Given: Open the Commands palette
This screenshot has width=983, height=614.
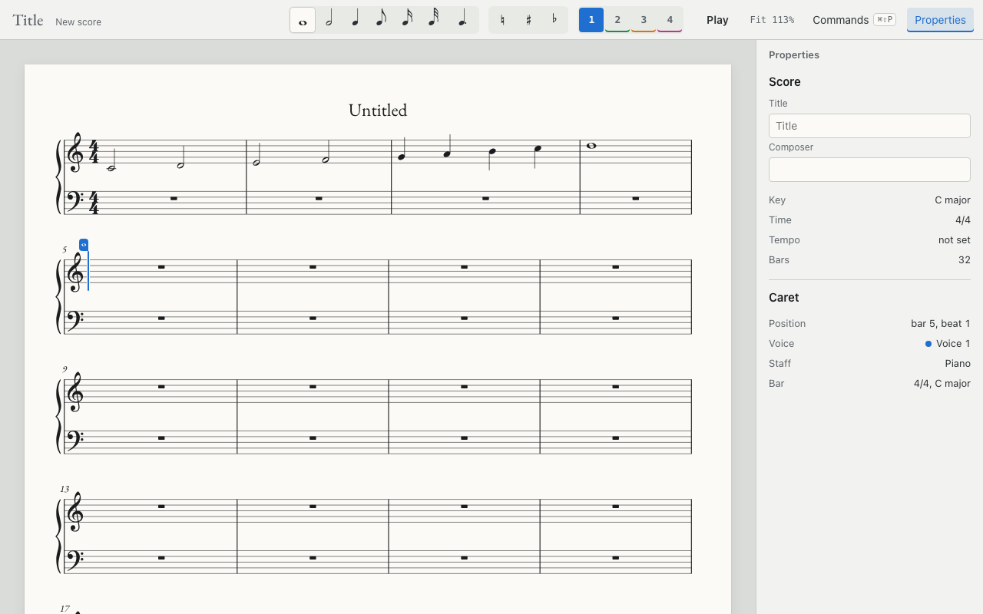Looking at the screenshot, I should [x=854, y=20].
